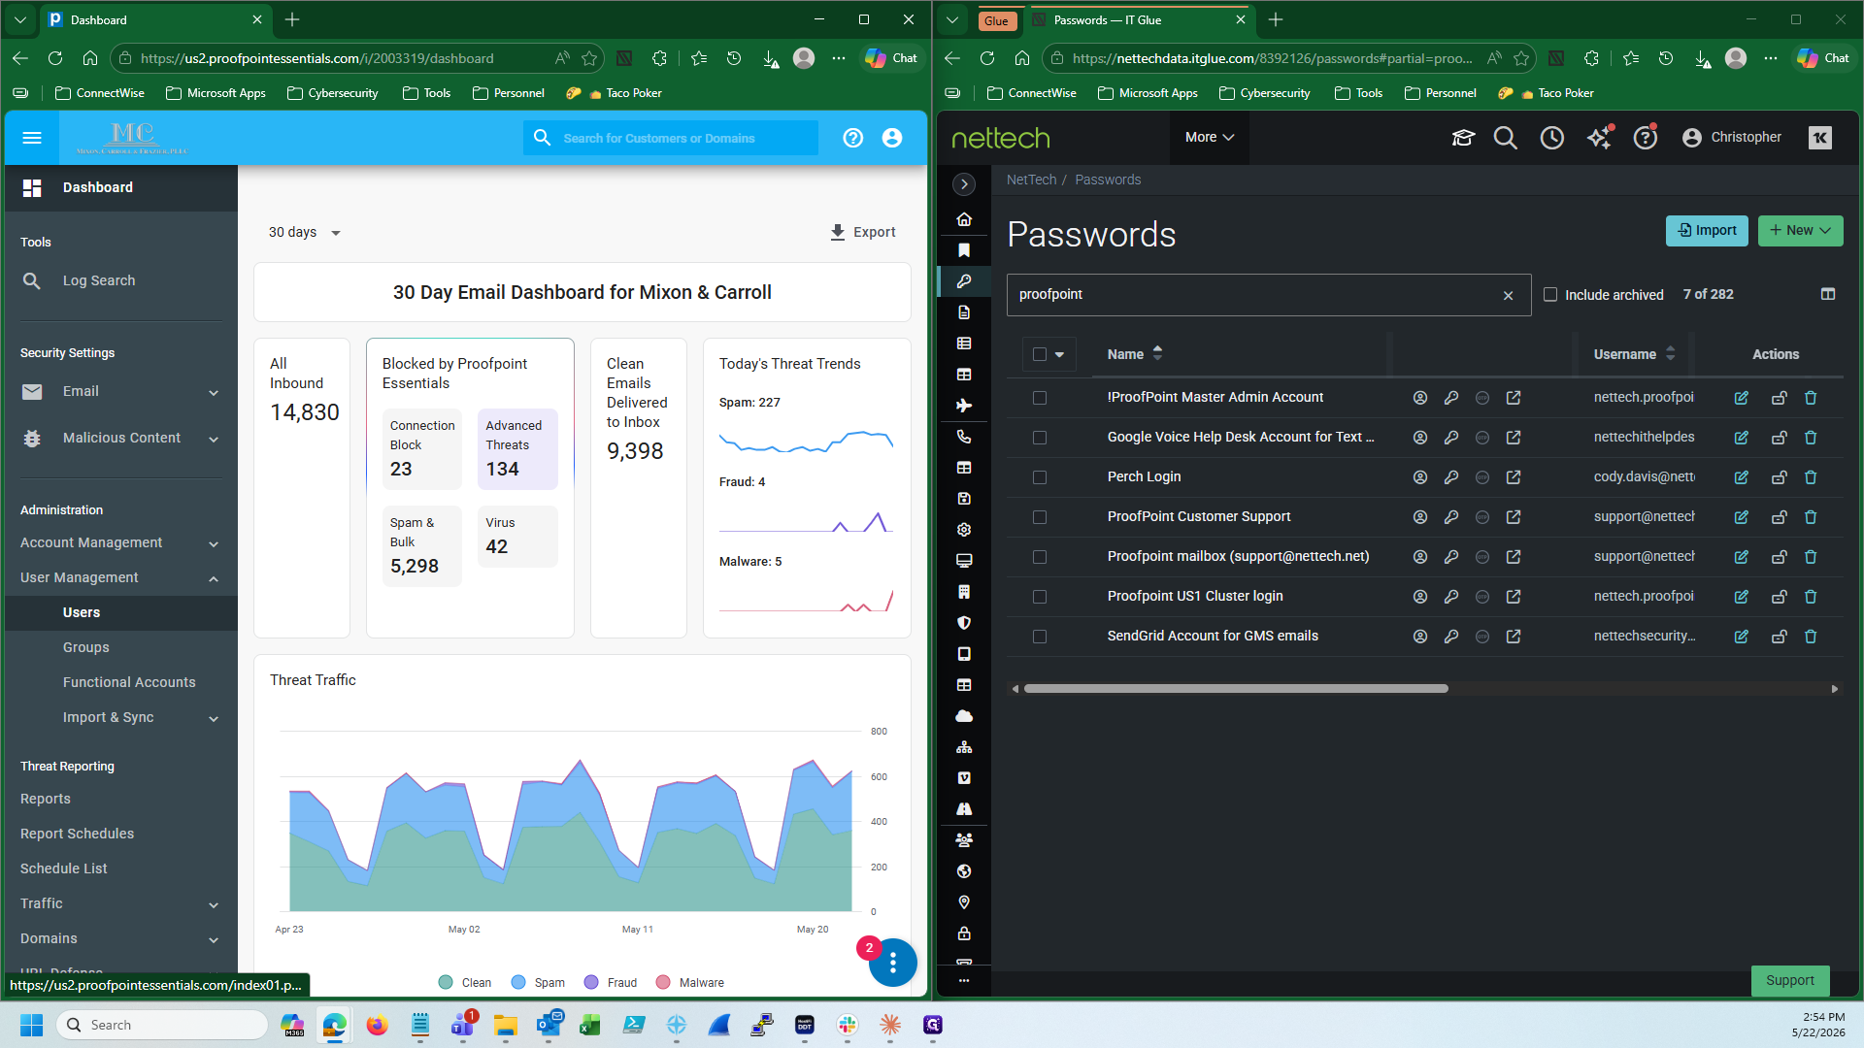Select checkbox for Perch Login row
The width and height of the screenshot is (1864, 1048).
(x=1040, y=477)
